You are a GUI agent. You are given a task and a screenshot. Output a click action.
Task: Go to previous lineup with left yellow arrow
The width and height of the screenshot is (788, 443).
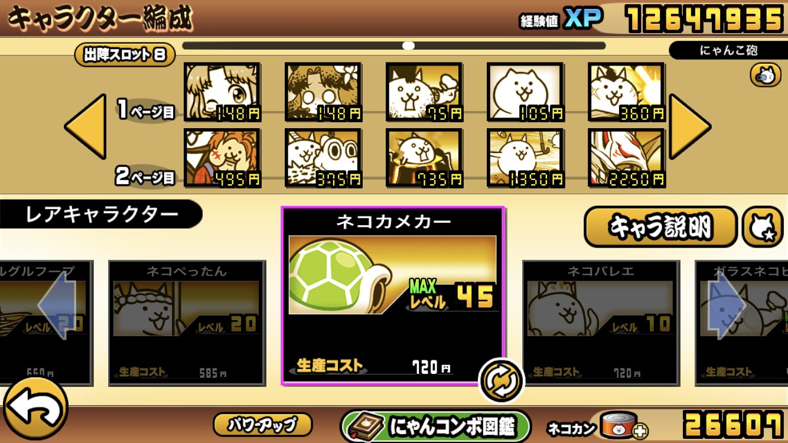(x=85, y=126)
